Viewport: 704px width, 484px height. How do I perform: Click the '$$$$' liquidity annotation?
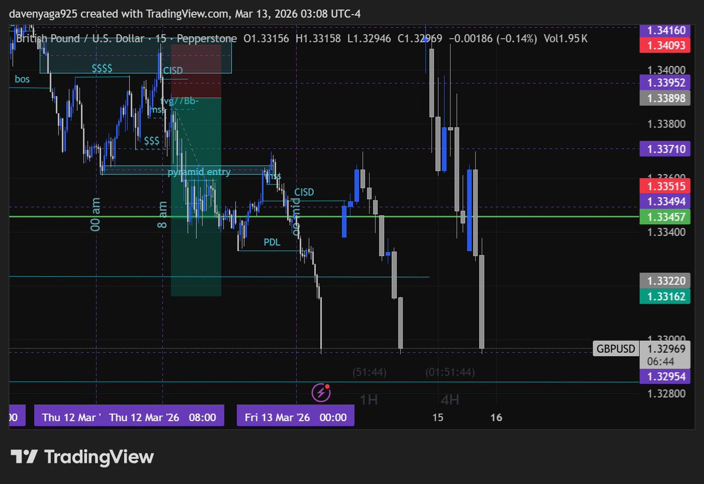[102, 69]
